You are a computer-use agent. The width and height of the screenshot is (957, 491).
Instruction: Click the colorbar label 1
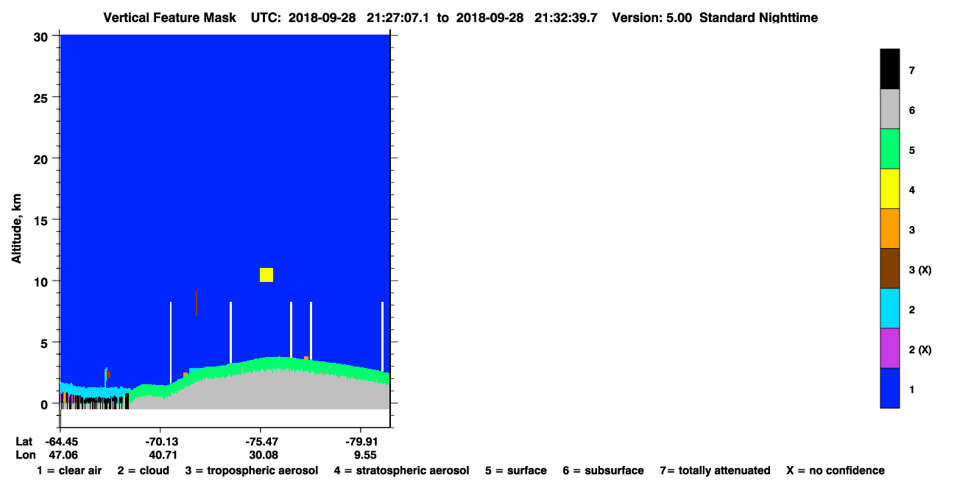911,389
